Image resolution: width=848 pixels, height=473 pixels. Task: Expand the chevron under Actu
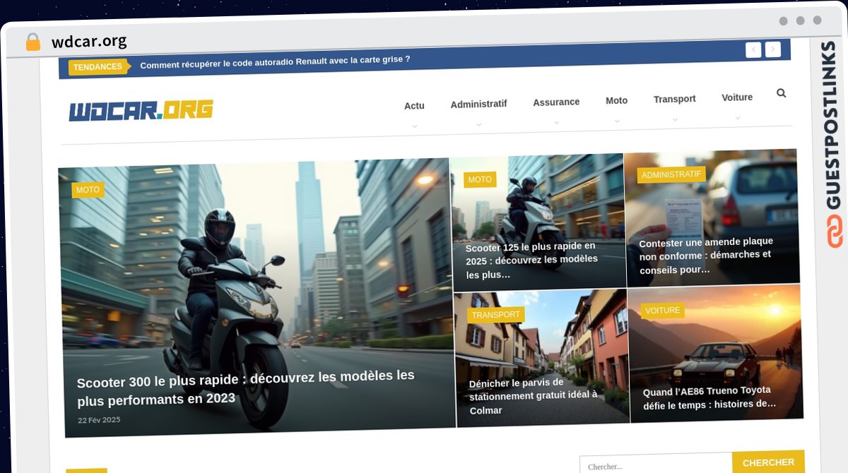[x=415, y=126]
